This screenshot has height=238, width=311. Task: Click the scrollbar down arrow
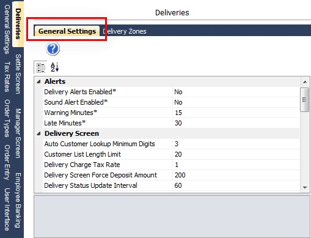305,187
